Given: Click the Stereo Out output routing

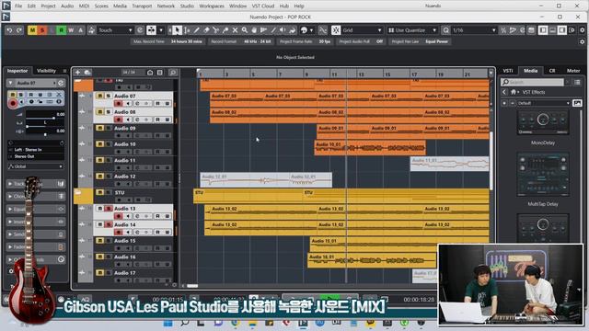Looking at the screenshot, I should (x=36, y=156).
